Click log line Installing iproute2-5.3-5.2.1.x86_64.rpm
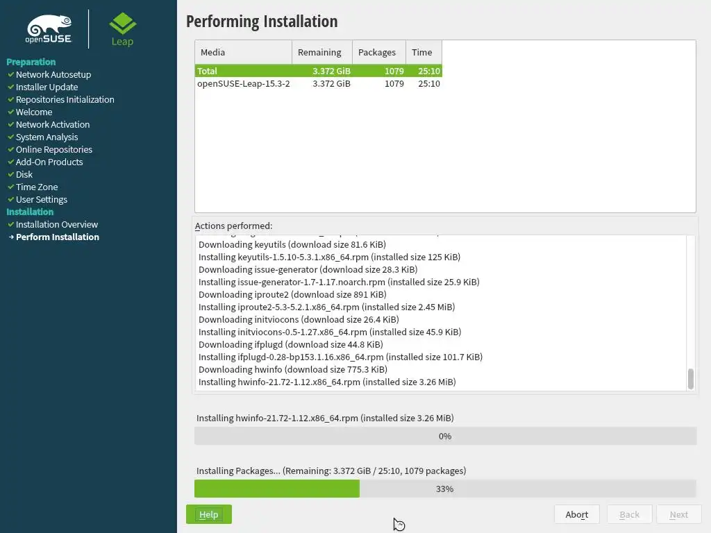 [326, 307]
